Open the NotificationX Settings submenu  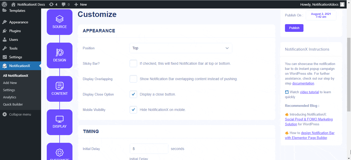9,90
